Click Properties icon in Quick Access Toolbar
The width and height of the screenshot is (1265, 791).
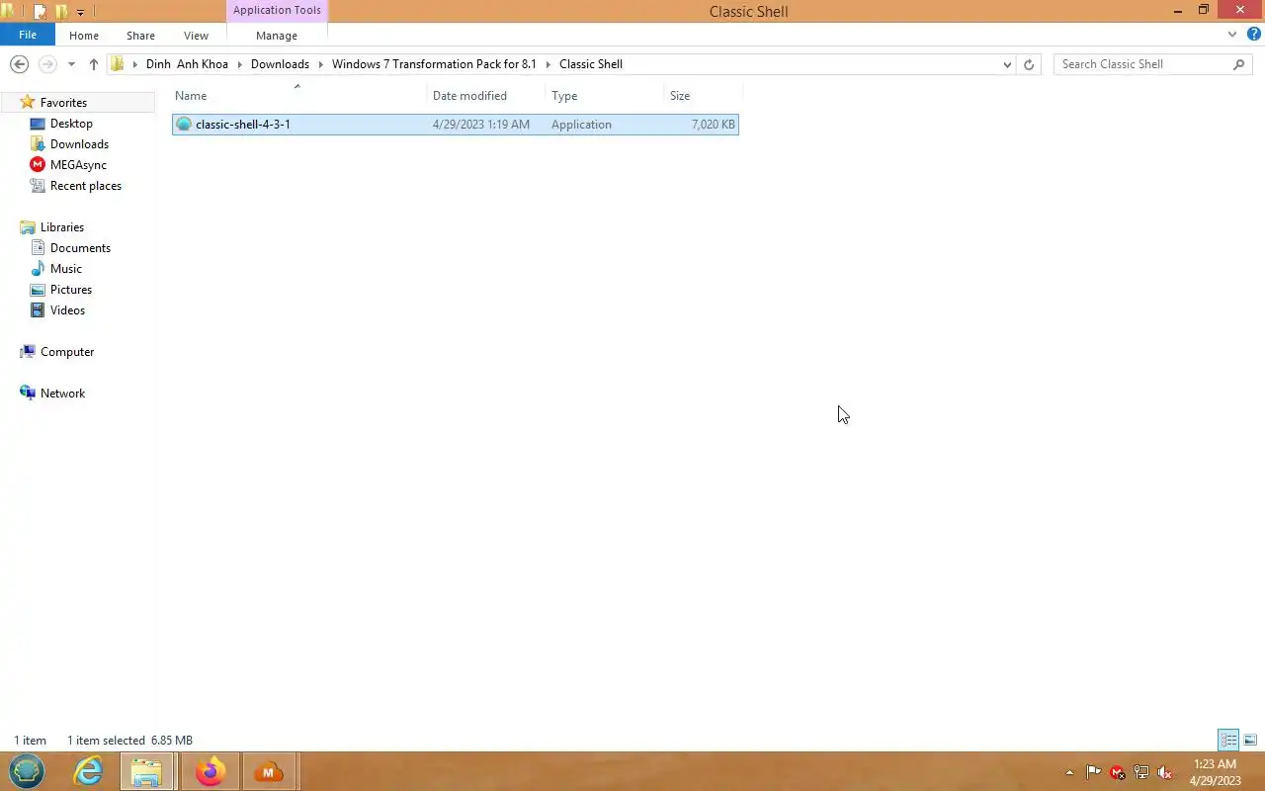point(41,12)
